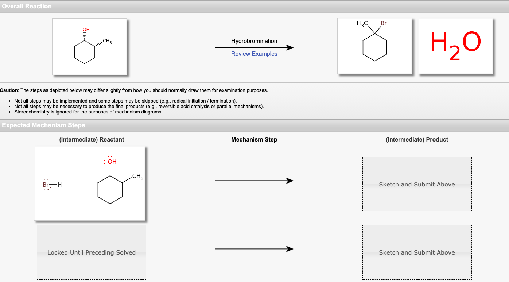Open the Review Examples link

254,54
